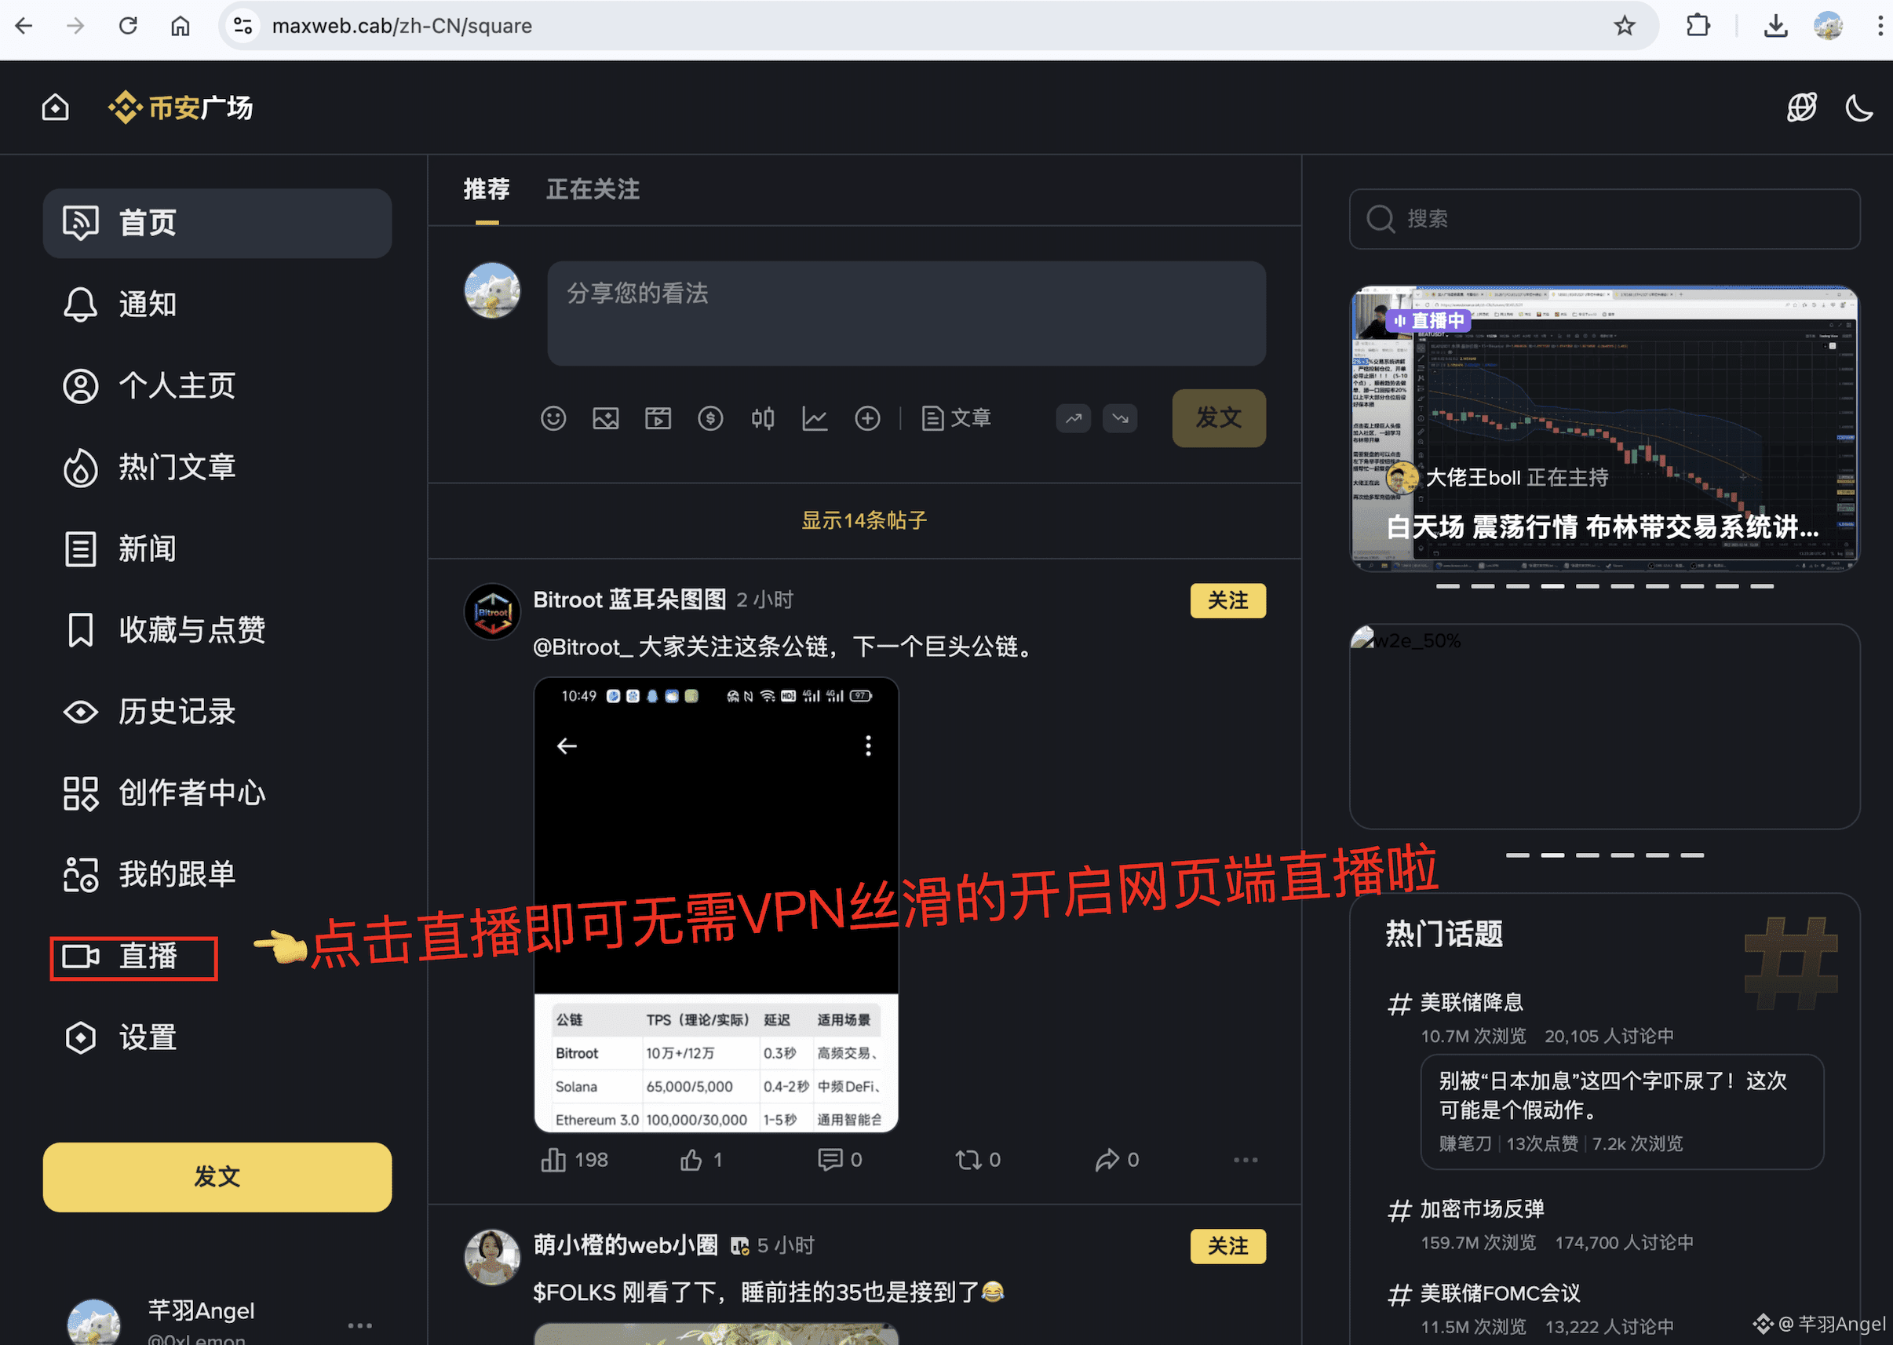Open three-dot menu on Bitroot post
Screen dimensions: 1893x1345
click(x=1245, y=1160)
